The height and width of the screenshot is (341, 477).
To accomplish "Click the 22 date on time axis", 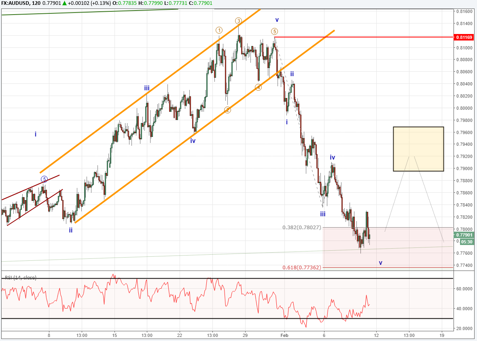I will [180, 335].
